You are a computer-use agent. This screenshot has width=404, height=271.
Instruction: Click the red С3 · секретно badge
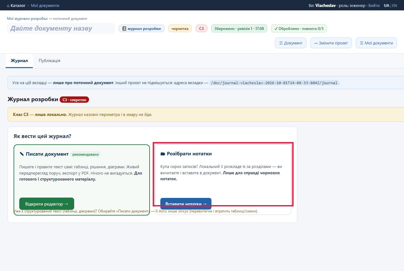click(x=74, y=100)
